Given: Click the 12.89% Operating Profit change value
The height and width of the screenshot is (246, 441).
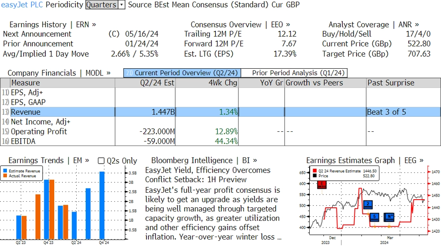Looking at the screenshot, I should [227, 131].
